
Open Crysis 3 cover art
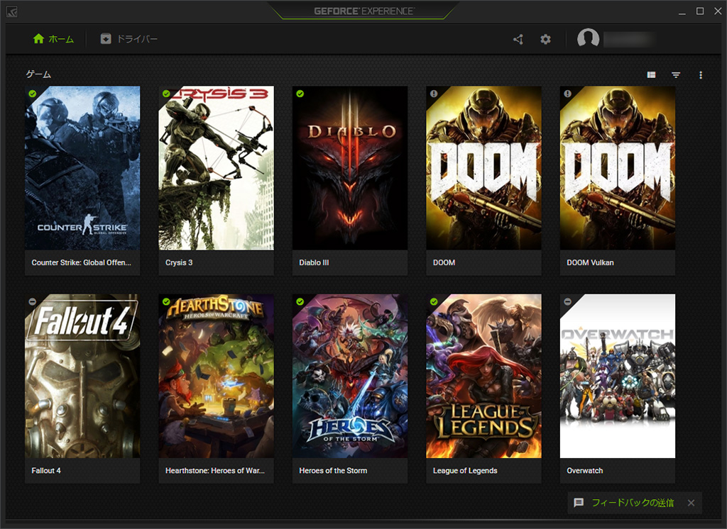[x=216, y=168]
